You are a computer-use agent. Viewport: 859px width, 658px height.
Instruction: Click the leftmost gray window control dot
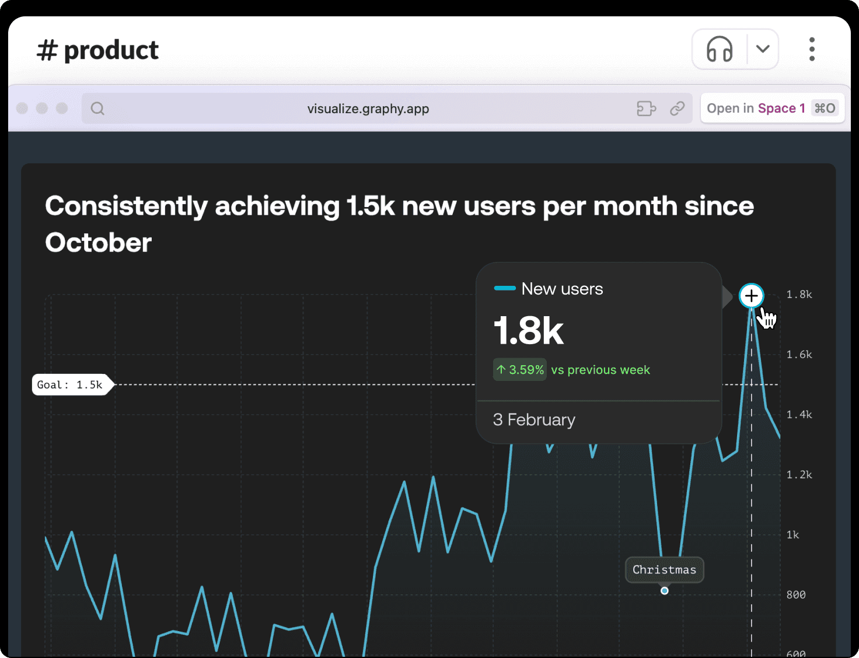22,108
